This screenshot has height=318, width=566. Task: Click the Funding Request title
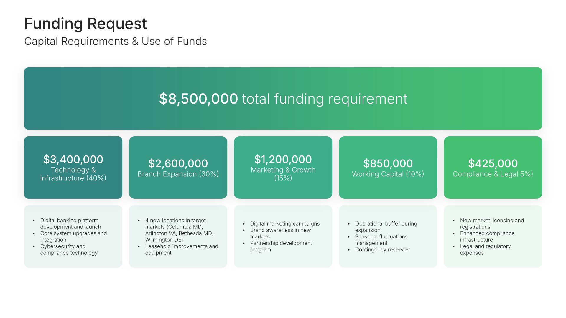pos(85,24)
